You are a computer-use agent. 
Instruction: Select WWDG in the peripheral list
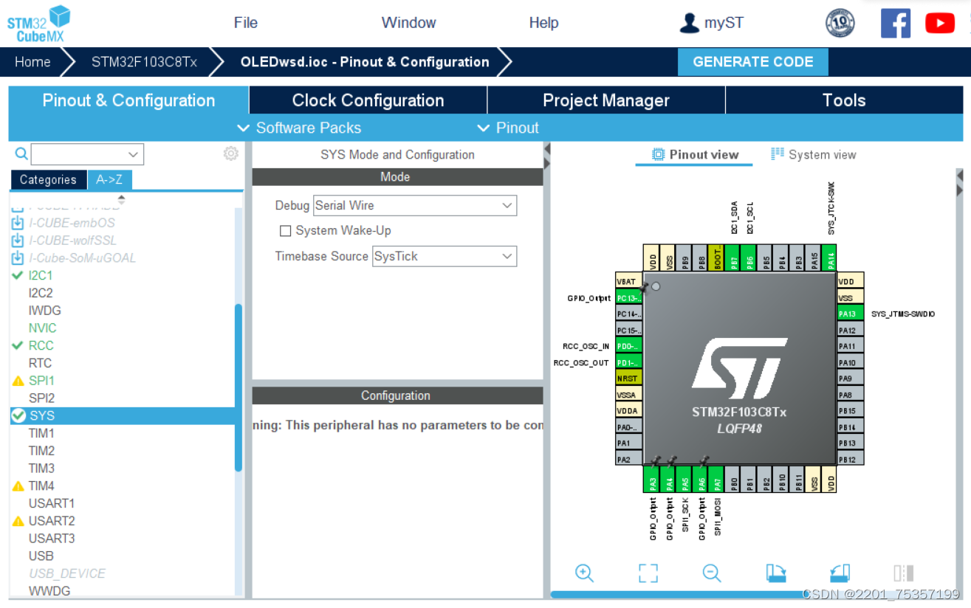tap(49, 591)
